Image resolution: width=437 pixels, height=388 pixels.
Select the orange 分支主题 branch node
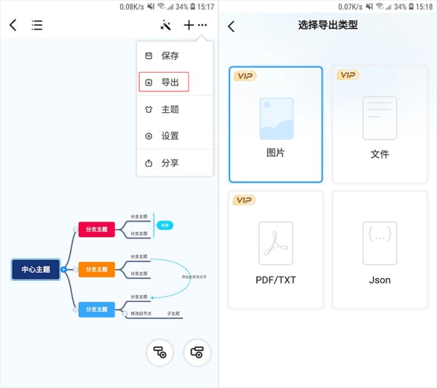(96, 269)
